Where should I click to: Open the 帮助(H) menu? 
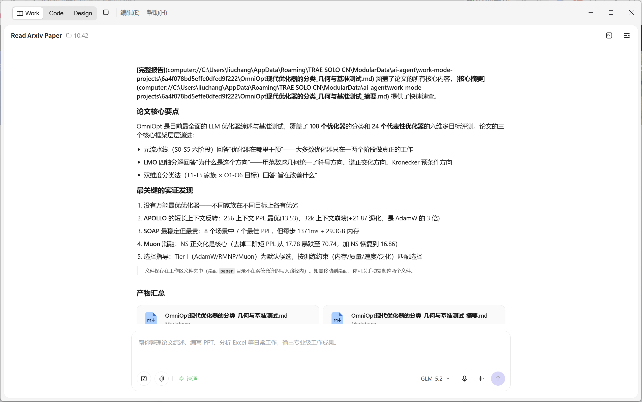pos(157,13)
